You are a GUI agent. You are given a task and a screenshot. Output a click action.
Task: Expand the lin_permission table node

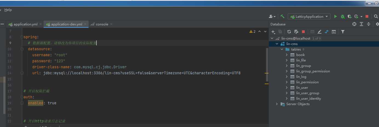(287, 82)
